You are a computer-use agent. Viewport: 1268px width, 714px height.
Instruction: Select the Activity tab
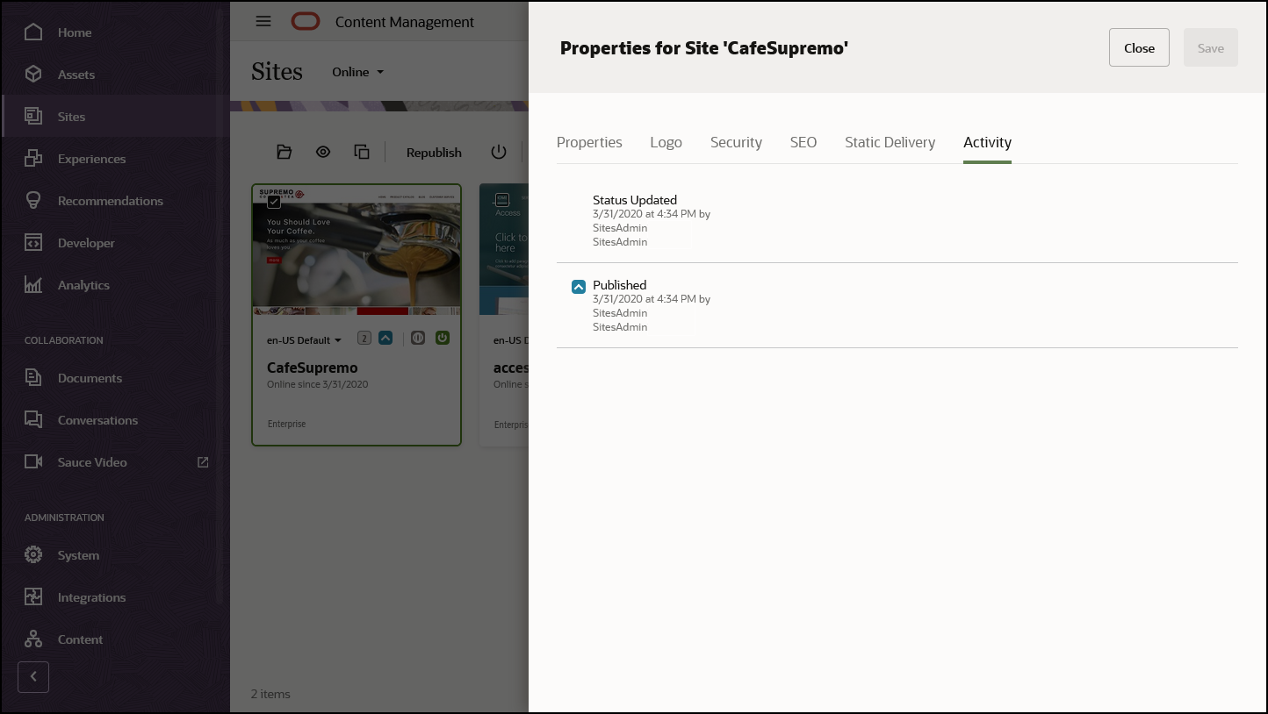[987, 142]
